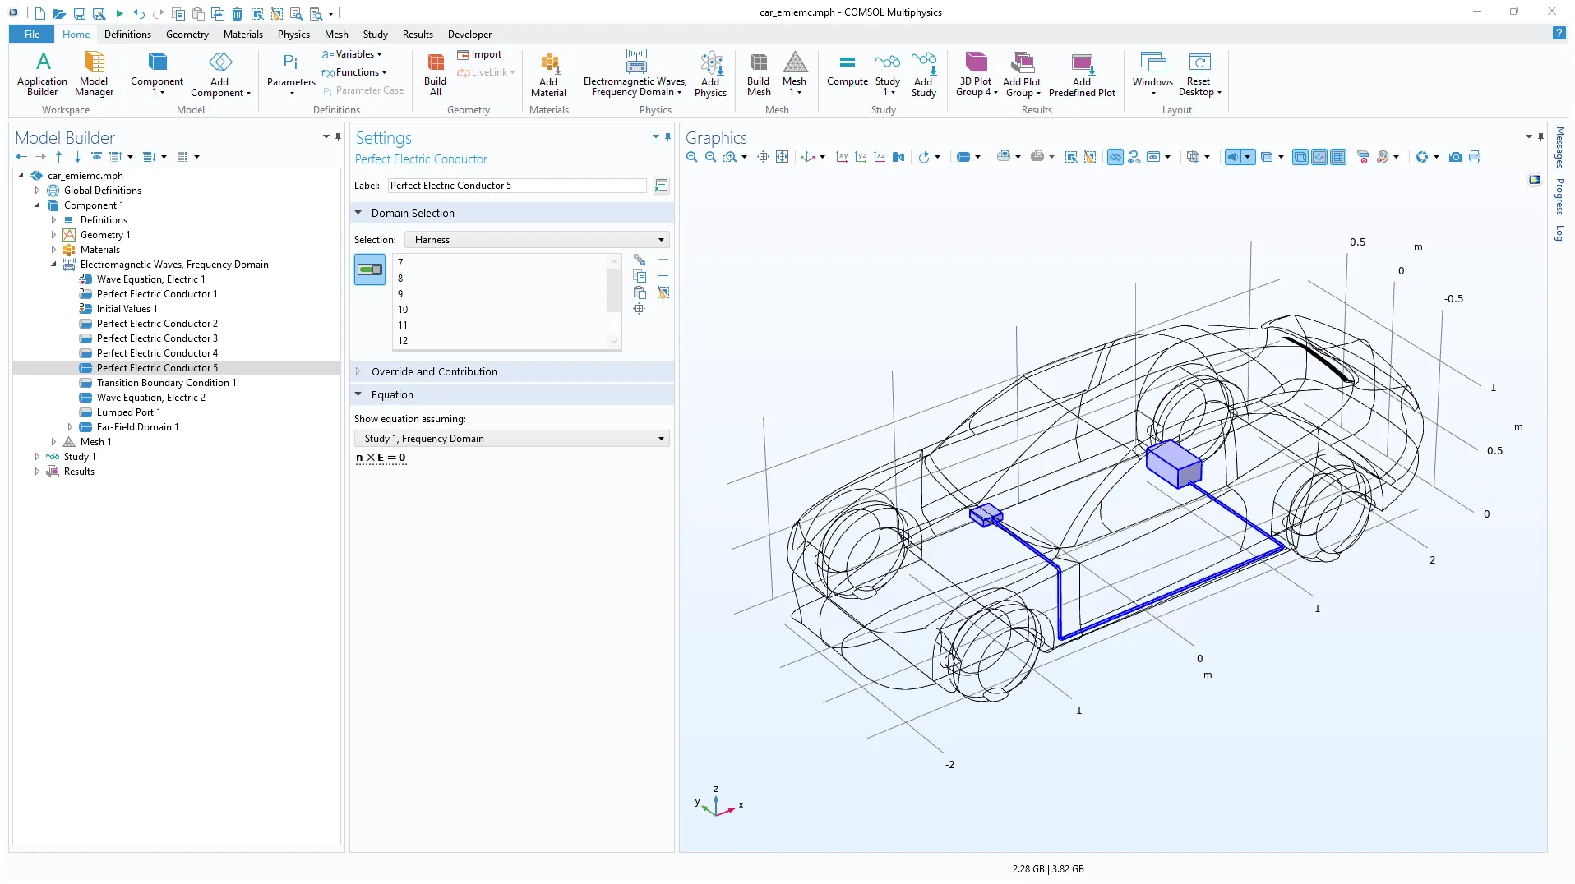Open the Physics ribbon tab
This screenshot has height=884, width=1575.
(x=293, y=35)
